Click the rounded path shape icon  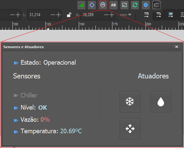coord(157,5)
